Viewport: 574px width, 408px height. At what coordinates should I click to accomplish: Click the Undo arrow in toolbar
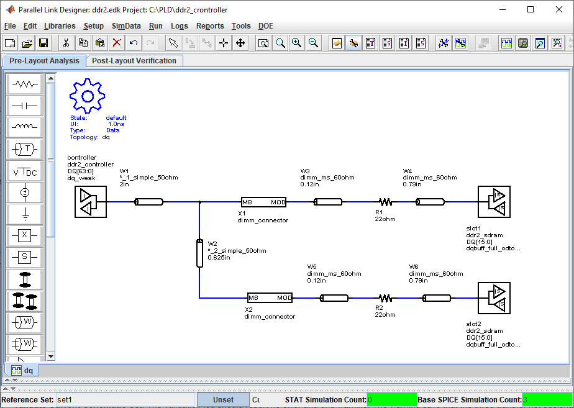[x=134, y=43]
